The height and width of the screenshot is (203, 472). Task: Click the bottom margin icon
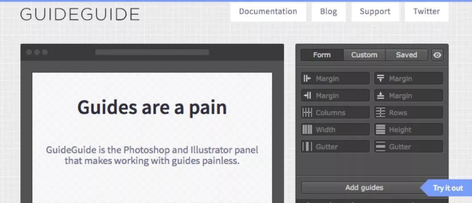click(381, 96)
